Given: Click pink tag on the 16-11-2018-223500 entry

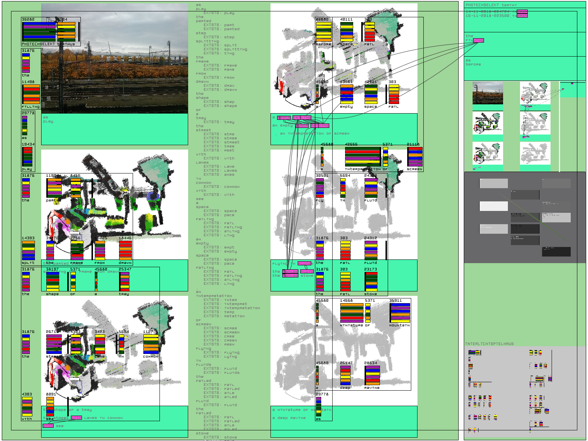Looking at the screenshot, I should click(522, 16).
